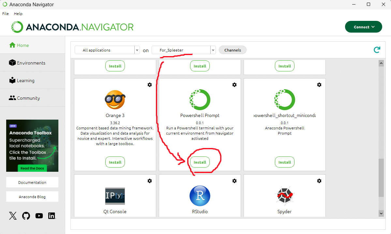The height and width of the screenshot is (234, 391).
Task: Open gear settings for Powershell Prompt tile
Action: (234, 85)
